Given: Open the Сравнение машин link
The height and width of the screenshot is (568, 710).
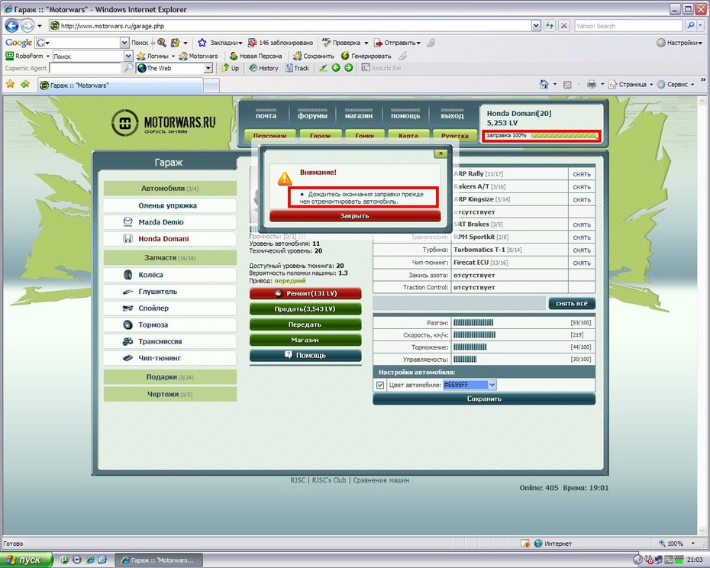Looking at the screenshot, I should tap(381, 480).
